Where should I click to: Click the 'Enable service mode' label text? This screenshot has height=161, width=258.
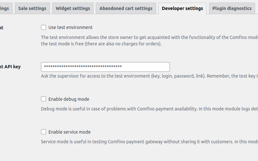pyautogui.click(x=69, y=132)
